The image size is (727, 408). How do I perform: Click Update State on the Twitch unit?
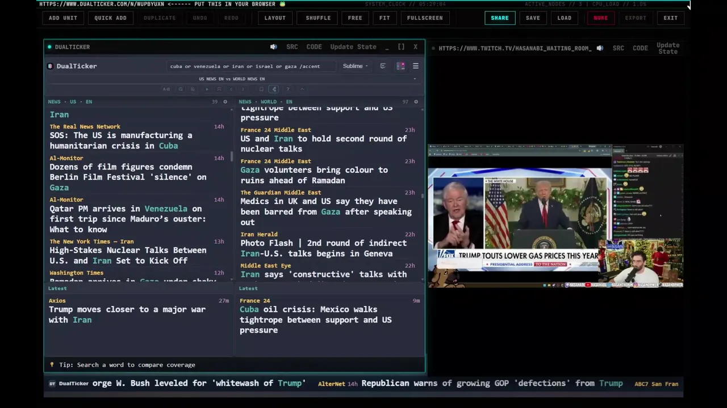click(668, 48)
